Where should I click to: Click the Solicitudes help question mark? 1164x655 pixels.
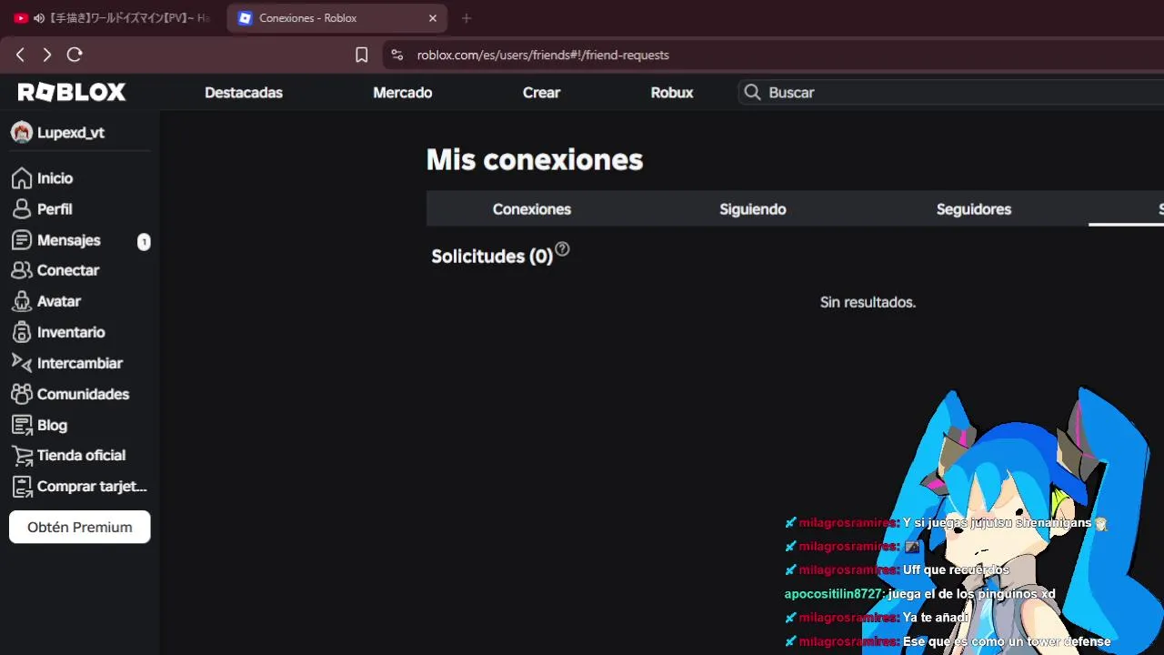562,248
